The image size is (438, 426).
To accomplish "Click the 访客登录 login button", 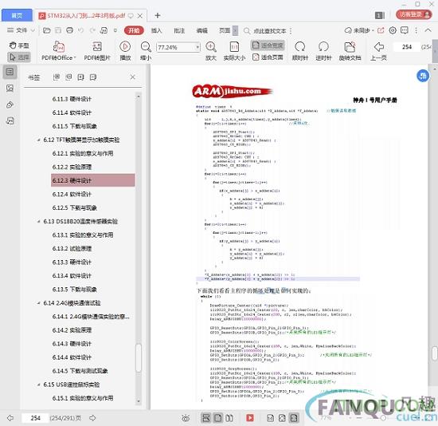I will (x=414, y=14).
